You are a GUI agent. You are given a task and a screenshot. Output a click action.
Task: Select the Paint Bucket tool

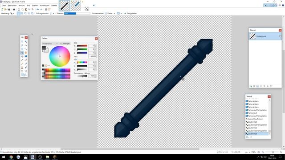[22, 56]
